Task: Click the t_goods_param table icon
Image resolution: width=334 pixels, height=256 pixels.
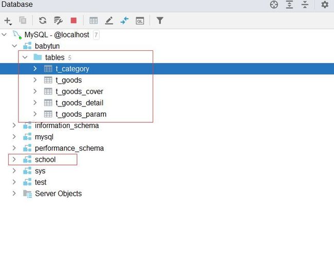Action: (48, 114)
